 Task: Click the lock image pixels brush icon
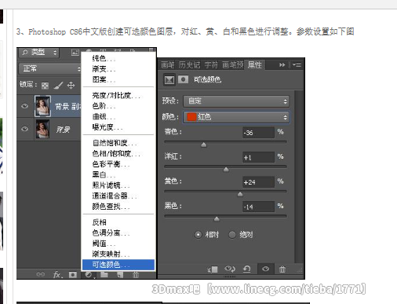pyautogui.click(x=58, y=85)
